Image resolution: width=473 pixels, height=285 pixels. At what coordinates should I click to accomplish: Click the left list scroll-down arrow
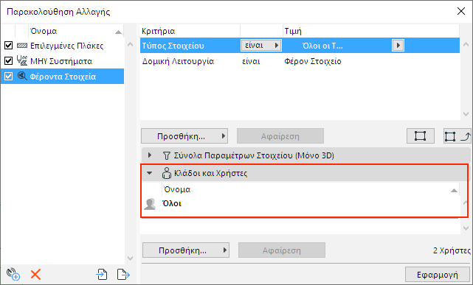click(131, 258)
